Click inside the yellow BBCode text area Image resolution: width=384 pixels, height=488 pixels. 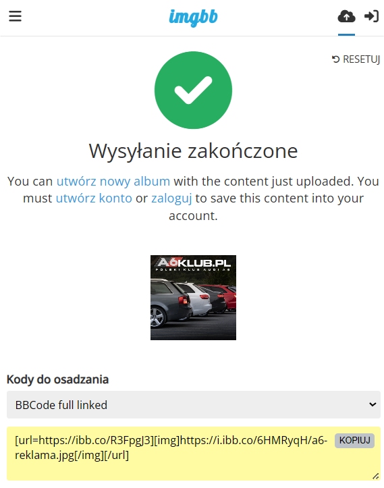pyautogui.click(x=194, y=454)
